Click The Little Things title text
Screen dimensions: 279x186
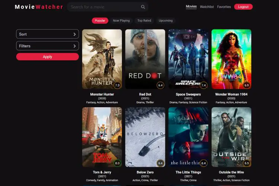(188, 172)
